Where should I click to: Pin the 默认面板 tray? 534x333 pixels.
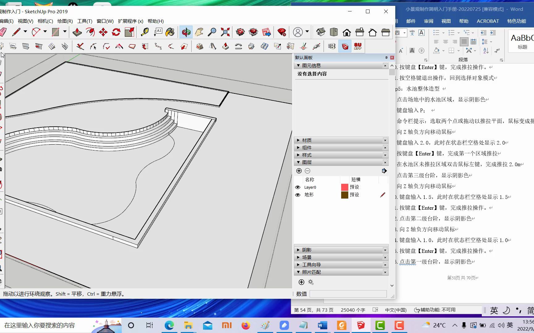(386, 58)
